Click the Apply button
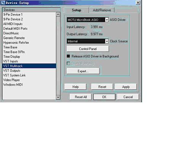Image resolution: width=195 pixels, height=146 pixels. [126, 87]
